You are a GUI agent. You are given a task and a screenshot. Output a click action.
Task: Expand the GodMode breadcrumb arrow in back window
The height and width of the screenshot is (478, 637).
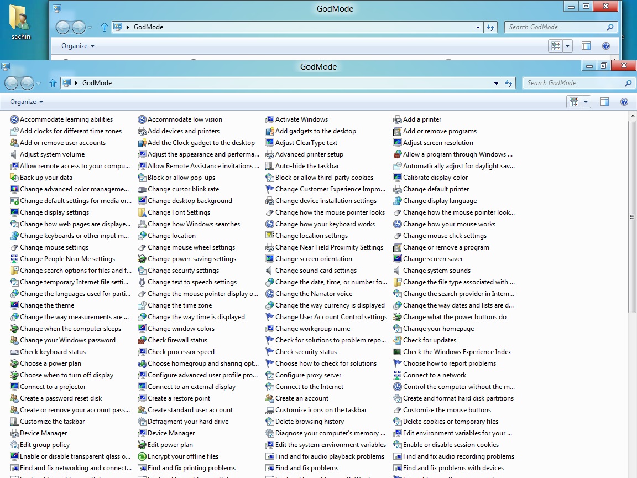point(128,27)
